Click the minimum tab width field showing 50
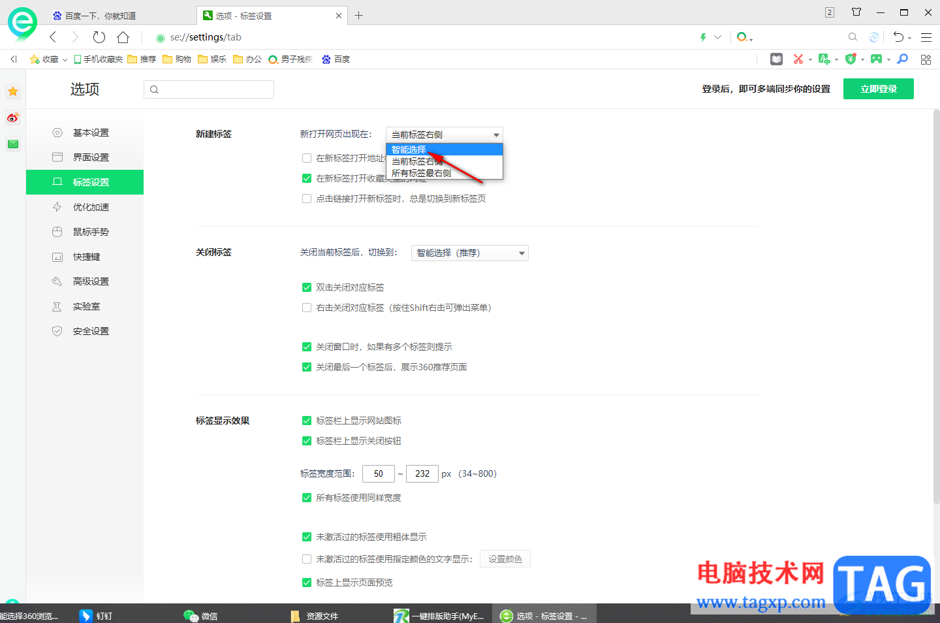The image size is (940, 623). [379, 473]
